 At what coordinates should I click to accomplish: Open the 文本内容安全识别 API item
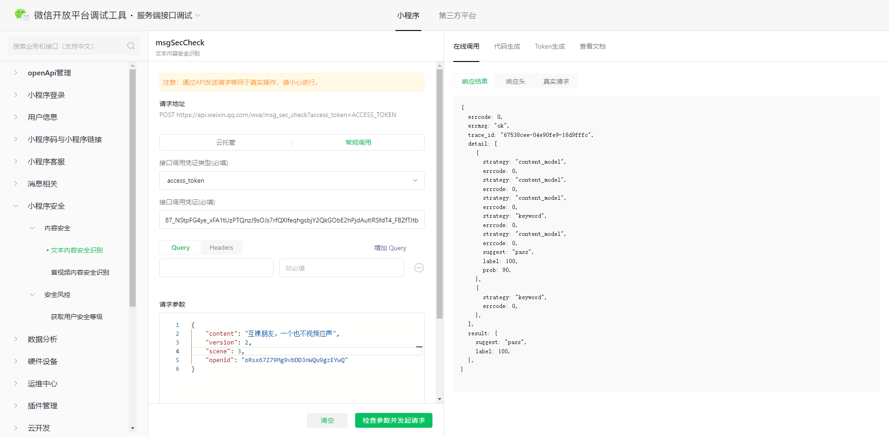click(77, 250)
